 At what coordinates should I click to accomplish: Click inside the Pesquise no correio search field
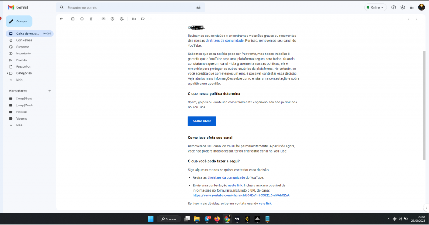pos(130,7)
